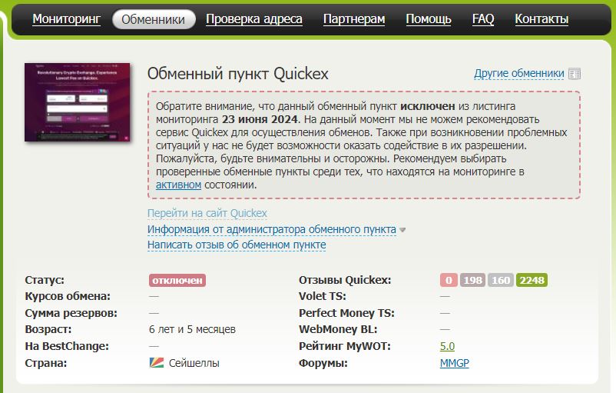The height and width of the screenshot is (393, 616).
Task: Click the green 2248 reviews badge
Action: pyautogui.click(x=532, y=280)
